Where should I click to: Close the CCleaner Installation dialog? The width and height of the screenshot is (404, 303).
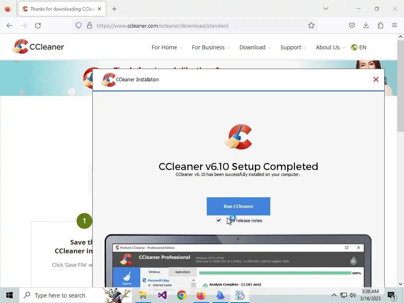tap(376, 79)
